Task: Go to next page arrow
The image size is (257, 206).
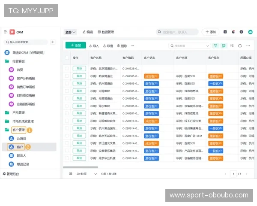Action: pos(247,174)
